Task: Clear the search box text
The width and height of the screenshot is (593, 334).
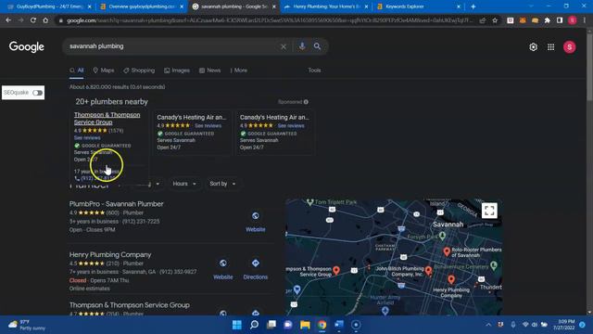Action: click(x=284, y=46)
